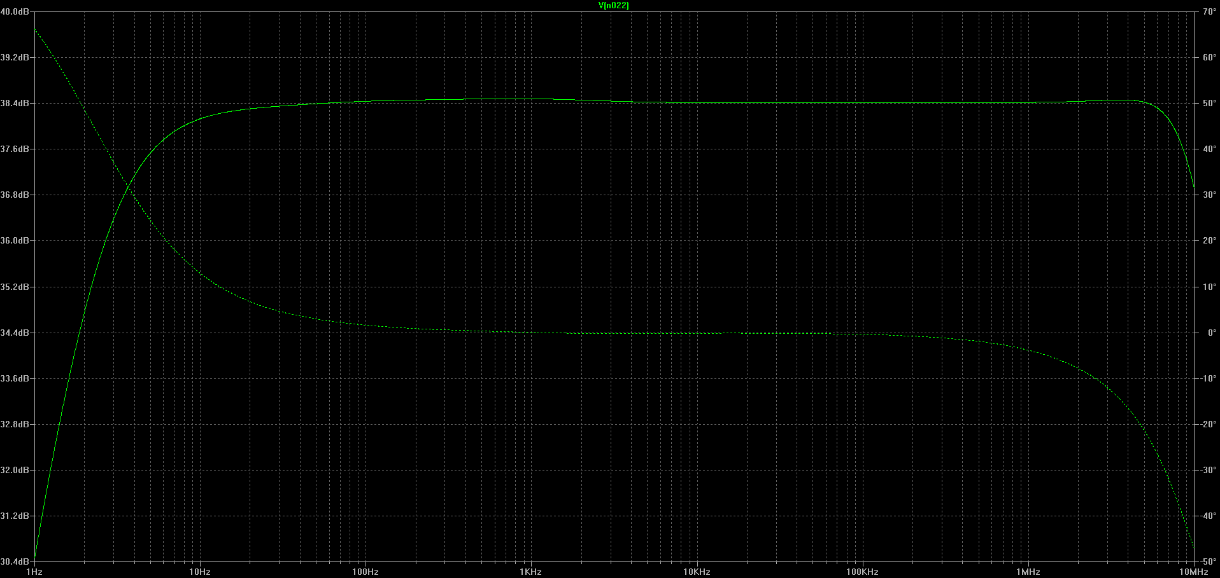Click the -40° phase axis label
This screenshot has height=578, width=1220.
pyautogui.click(x=1208, y=516)
